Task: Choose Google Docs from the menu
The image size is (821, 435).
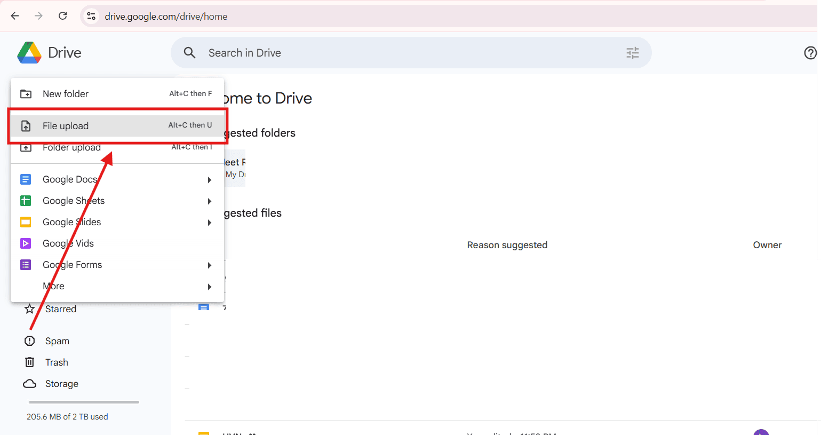Action: 117,179
